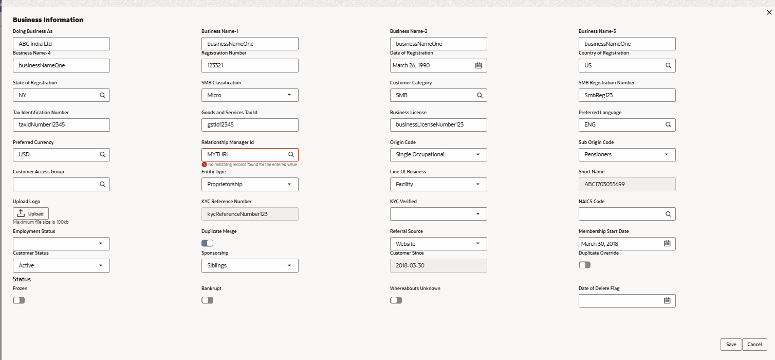
Task: Open Membership Start Date calendar icon
Action: tap(667, 244)
